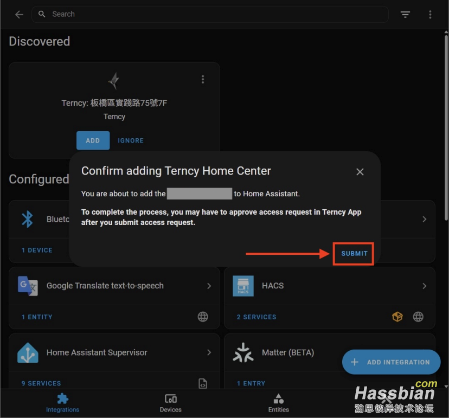This screenshot has width=449, height=418.
Task: Expand the top-right configured card chevron
Action: [425, 219]
